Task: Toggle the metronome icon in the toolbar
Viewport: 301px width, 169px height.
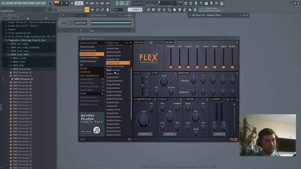Action: pos(87,3)
